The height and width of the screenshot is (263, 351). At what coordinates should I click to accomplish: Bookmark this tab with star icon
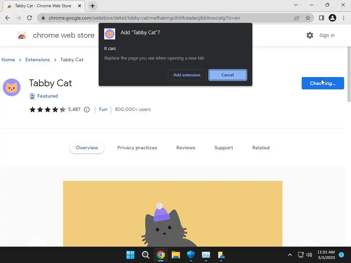308,18
